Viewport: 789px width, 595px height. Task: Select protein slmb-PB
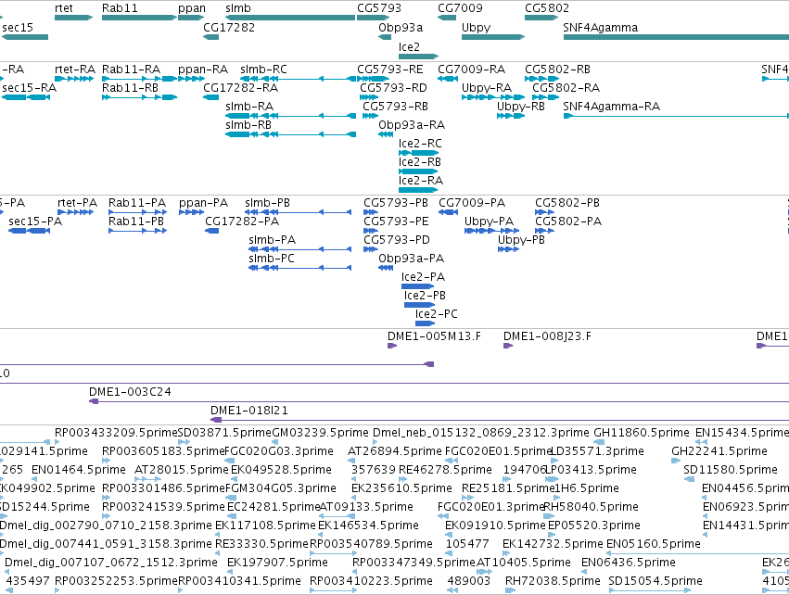coord(298,212)
